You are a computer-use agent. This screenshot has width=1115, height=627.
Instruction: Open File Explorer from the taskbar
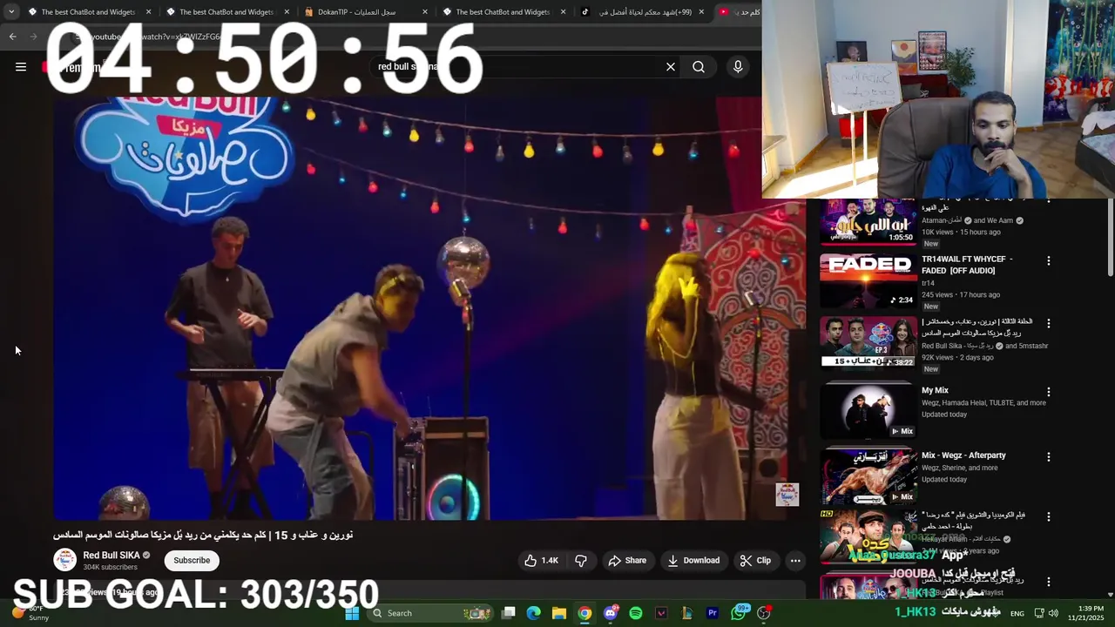(x=559, y=613)
